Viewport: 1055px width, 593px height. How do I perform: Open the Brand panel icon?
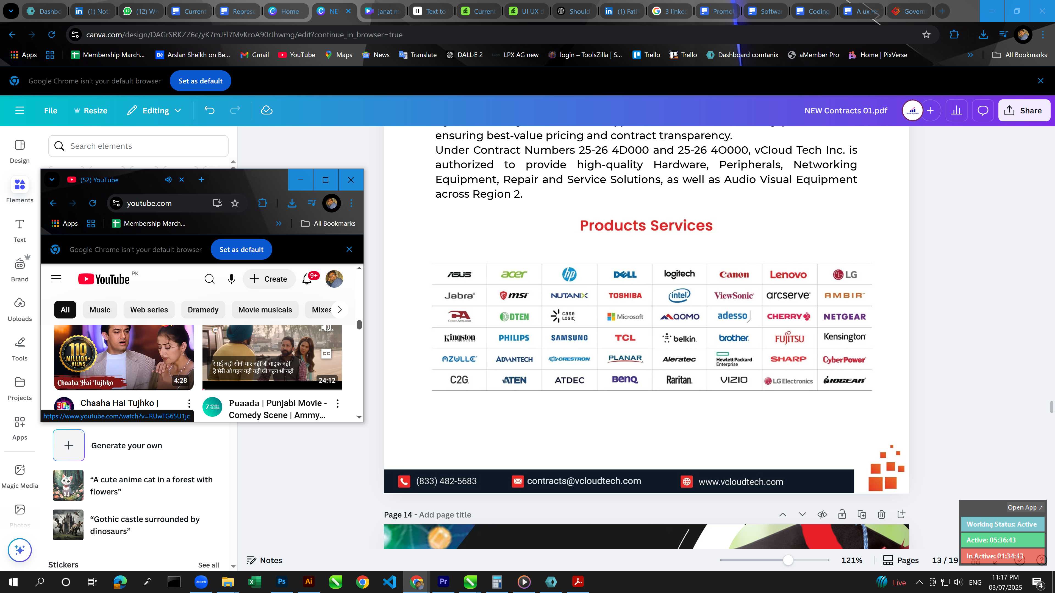(20, 269)
